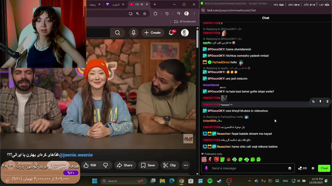Click Install app icon in address bar
The height and width of the screenshot is (186, 332).
[131, 13]
